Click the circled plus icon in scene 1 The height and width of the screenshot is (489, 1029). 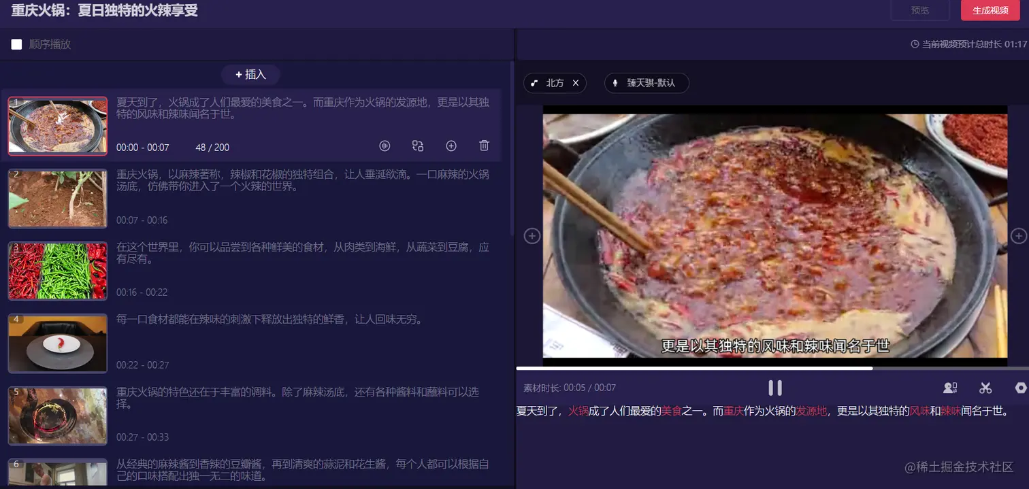click(451, 146)
